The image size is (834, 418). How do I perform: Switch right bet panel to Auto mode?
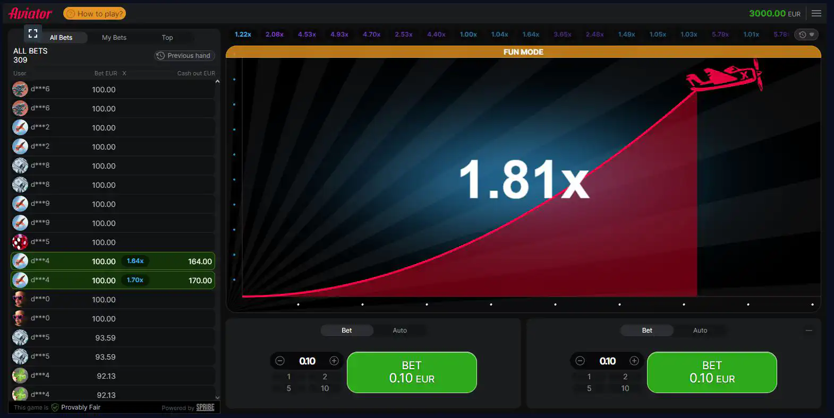[x=700, y=330]
